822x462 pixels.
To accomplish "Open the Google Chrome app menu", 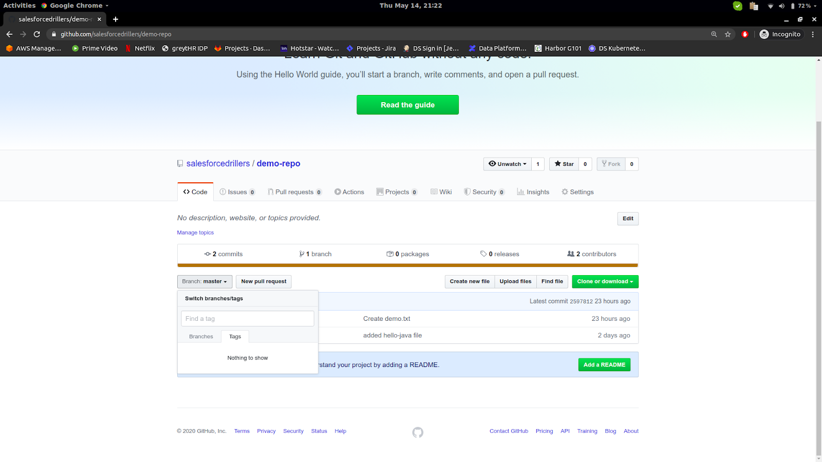I will tap(75, 6).
